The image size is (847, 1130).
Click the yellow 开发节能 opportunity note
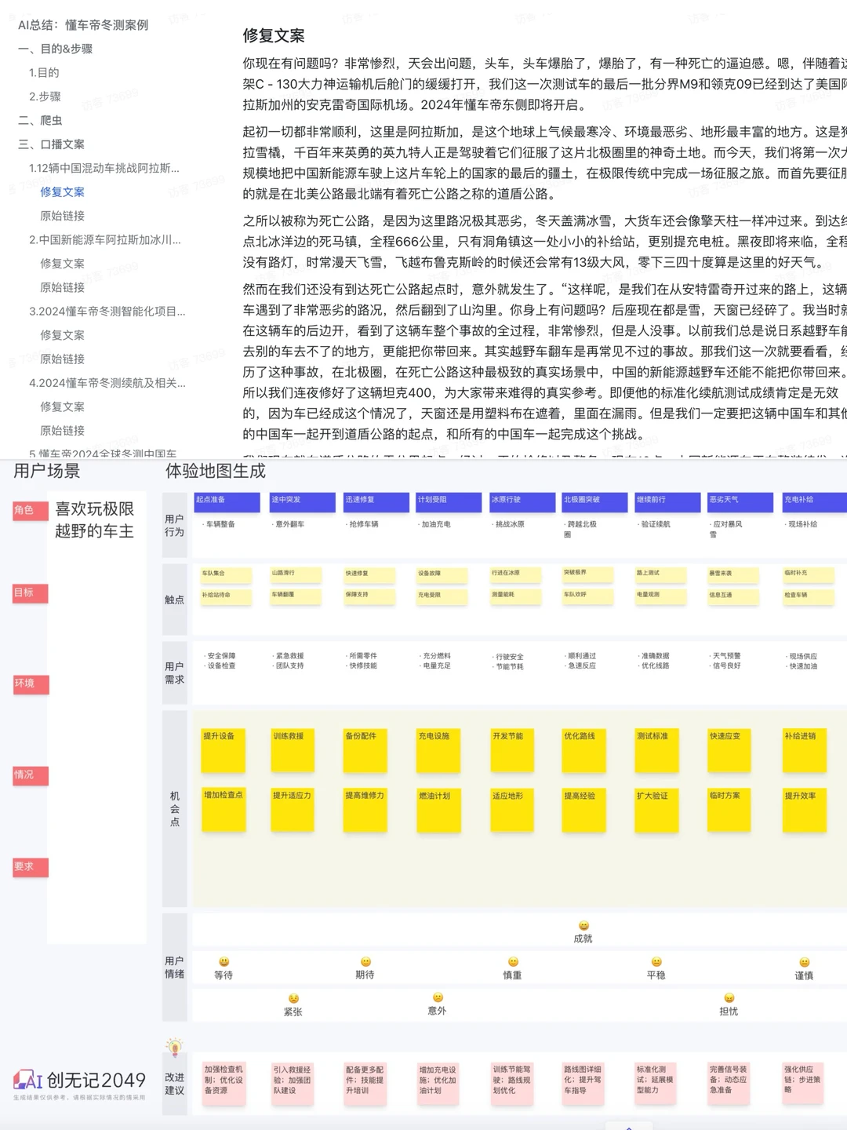(512, 750)
